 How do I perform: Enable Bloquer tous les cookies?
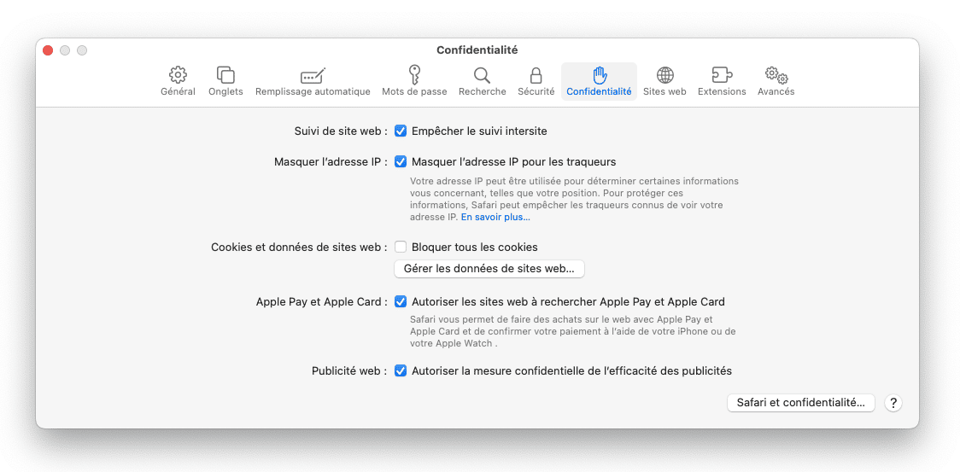click(401, 248)
